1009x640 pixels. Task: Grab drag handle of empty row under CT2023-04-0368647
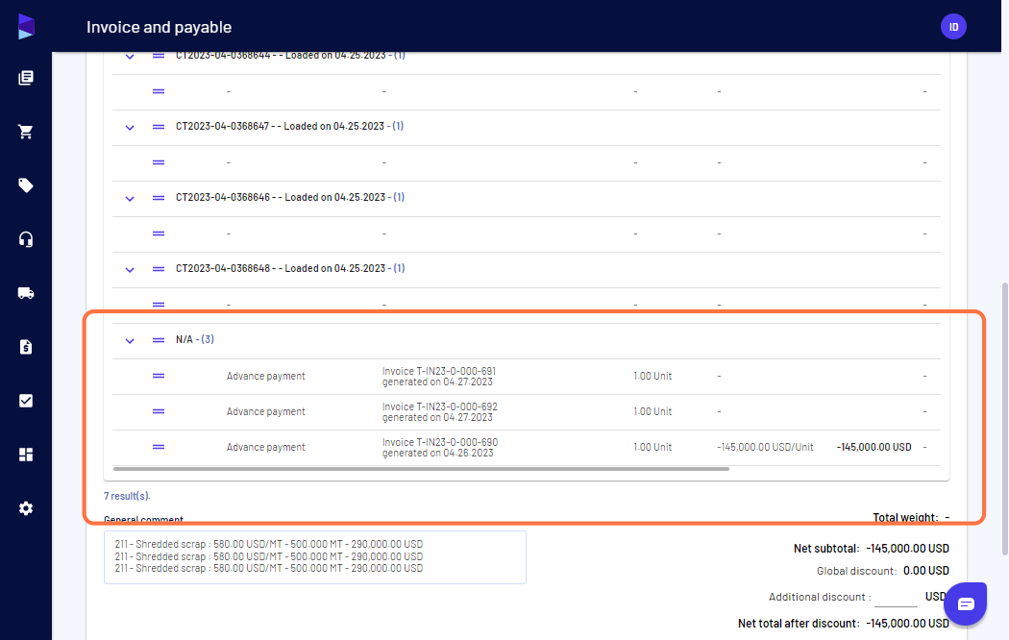pos(159,162)
